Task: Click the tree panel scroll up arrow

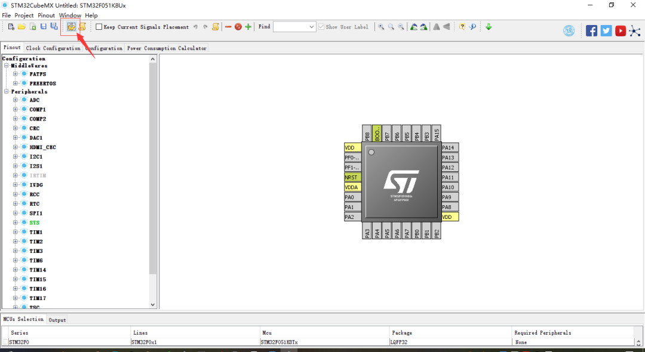Action: point(153,59)
